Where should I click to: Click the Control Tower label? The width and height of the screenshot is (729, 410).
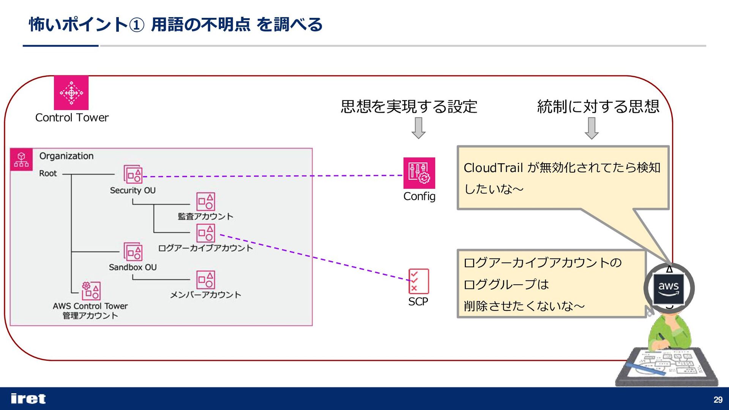72,118
